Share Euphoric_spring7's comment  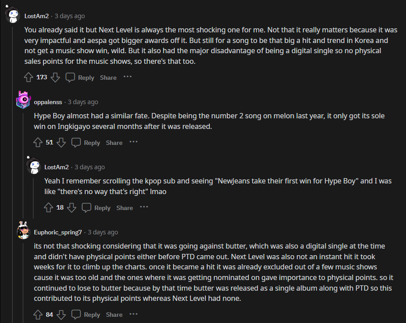pyautogui.click(x=114, y=315)
